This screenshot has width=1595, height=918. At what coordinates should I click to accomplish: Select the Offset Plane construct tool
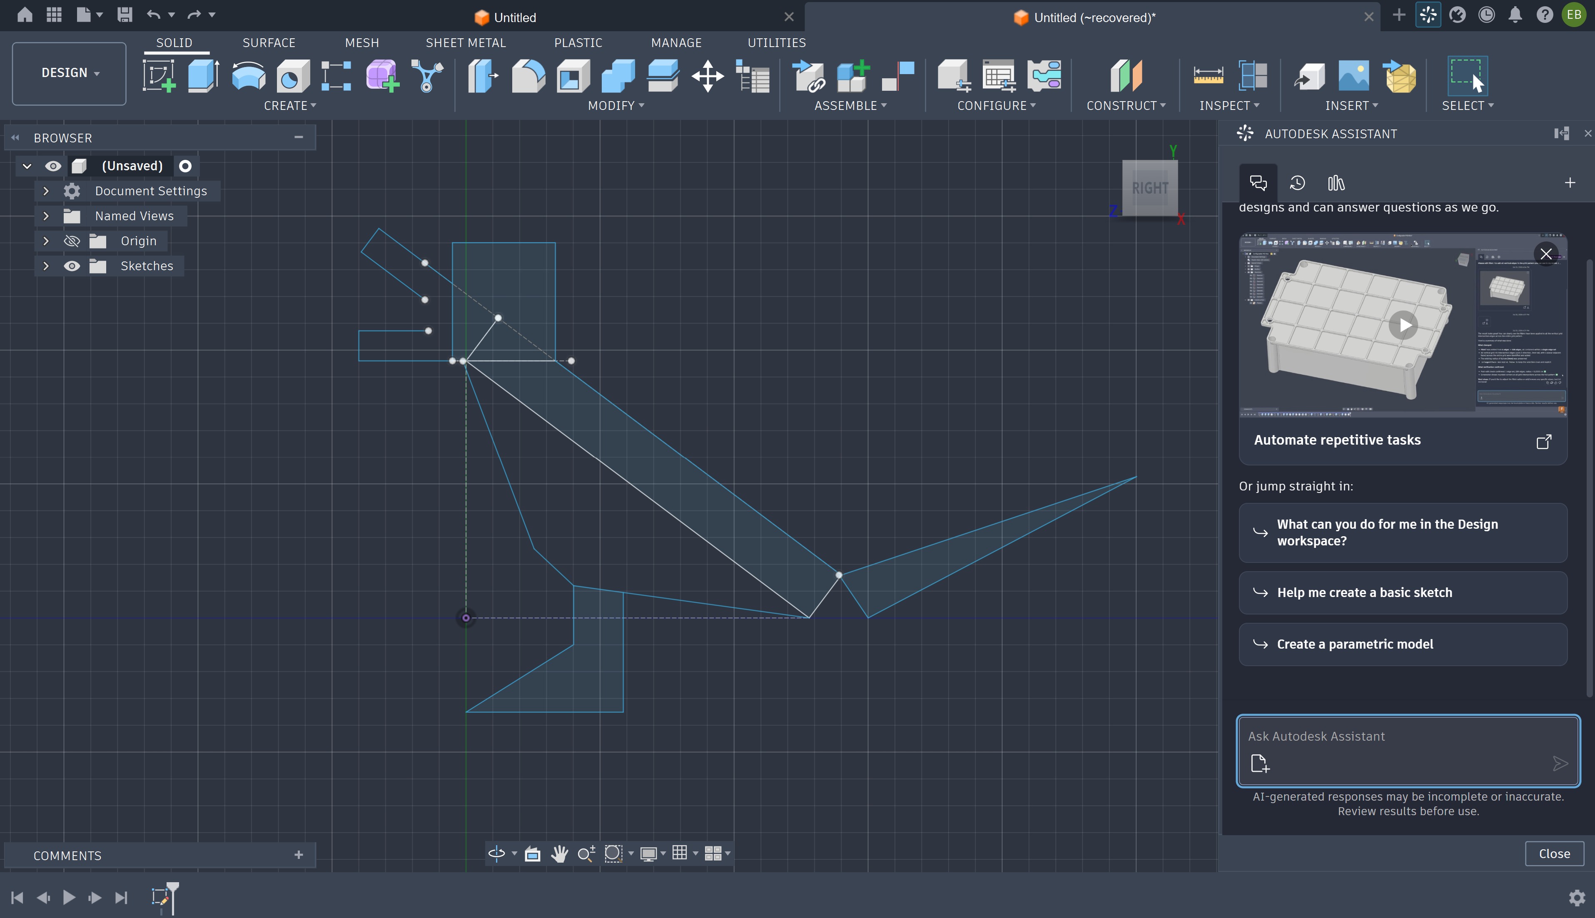tap(1126, 76)
